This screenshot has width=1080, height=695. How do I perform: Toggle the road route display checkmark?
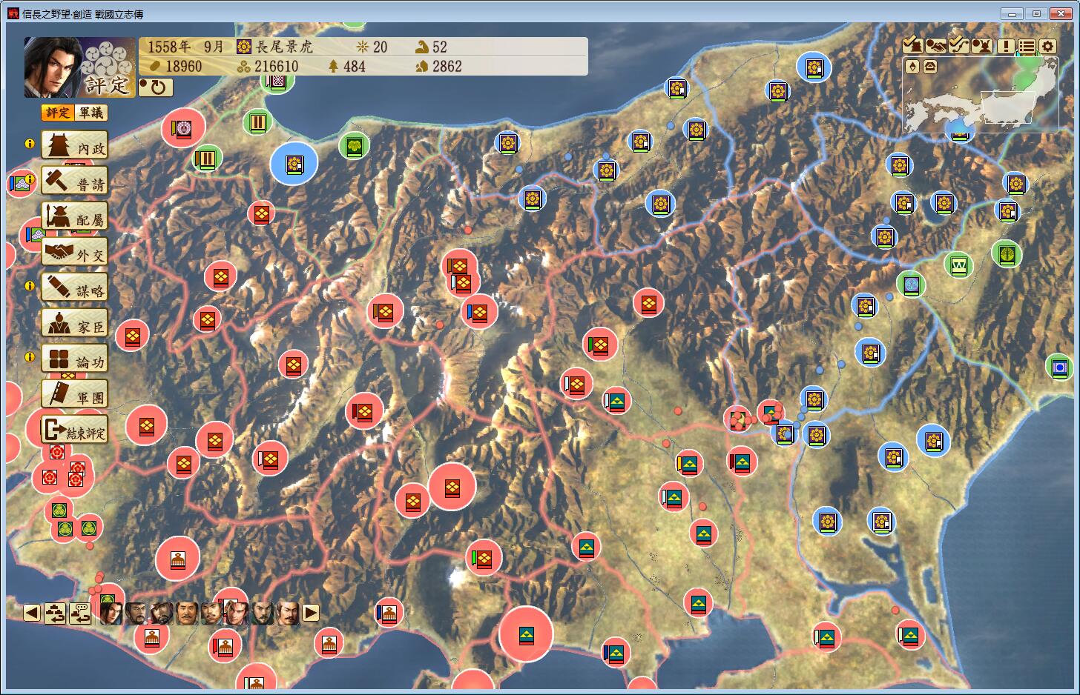click(x=959, y=45)
